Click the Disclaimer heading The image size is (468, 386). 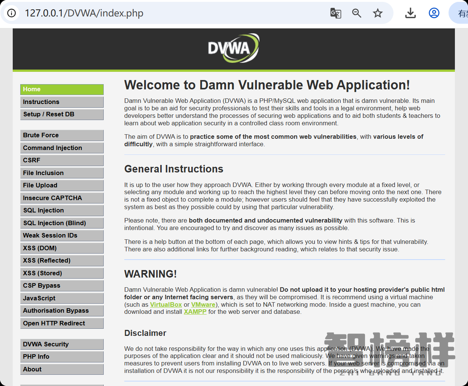(x=145, y=333)
